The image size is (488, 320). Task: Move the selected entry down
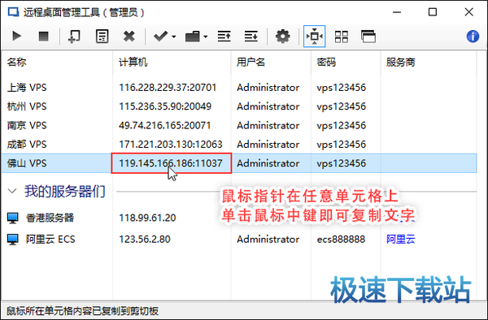(251, 37)
